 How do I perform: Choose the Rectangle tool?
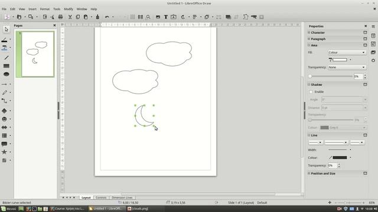[x=6, y=66]
